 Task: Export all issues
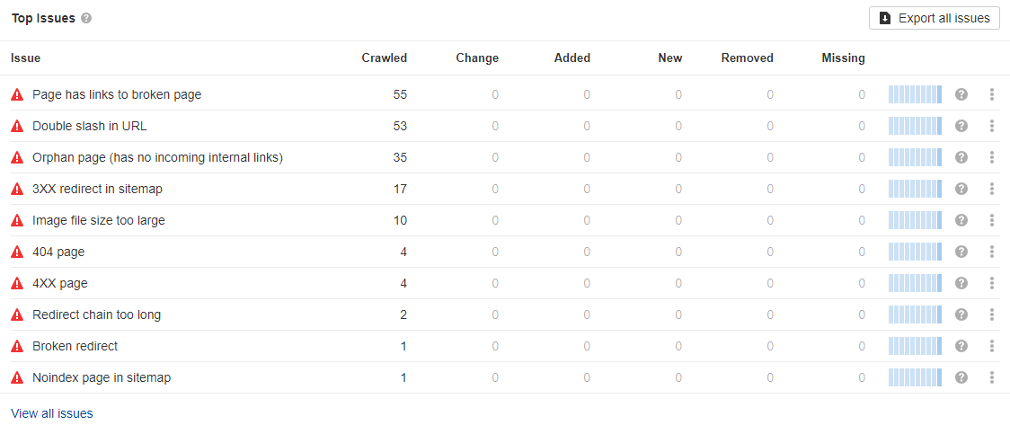[935, 18]
